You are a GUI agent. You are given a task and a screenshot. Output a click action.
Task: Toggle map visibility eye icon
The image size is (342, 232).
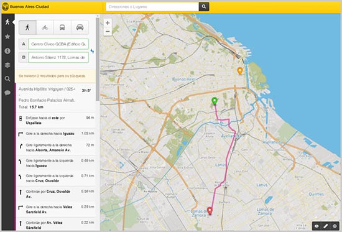[x=317, y=226]
